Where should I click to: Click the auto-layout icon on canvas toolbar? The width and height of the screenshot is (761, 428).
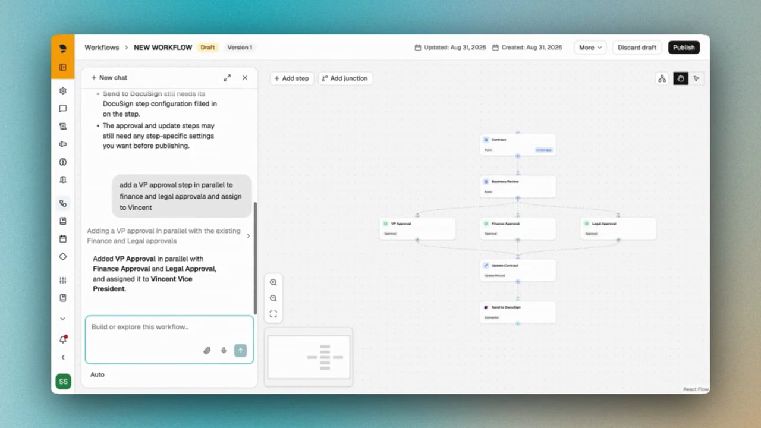[x=662, y=78]
